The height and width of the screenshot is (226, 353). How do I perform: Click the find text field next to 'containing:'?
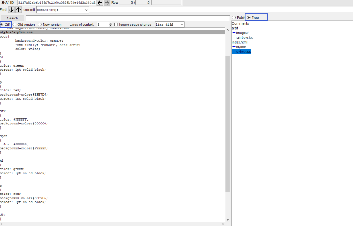pyautogui.click(x=221, y=10)
